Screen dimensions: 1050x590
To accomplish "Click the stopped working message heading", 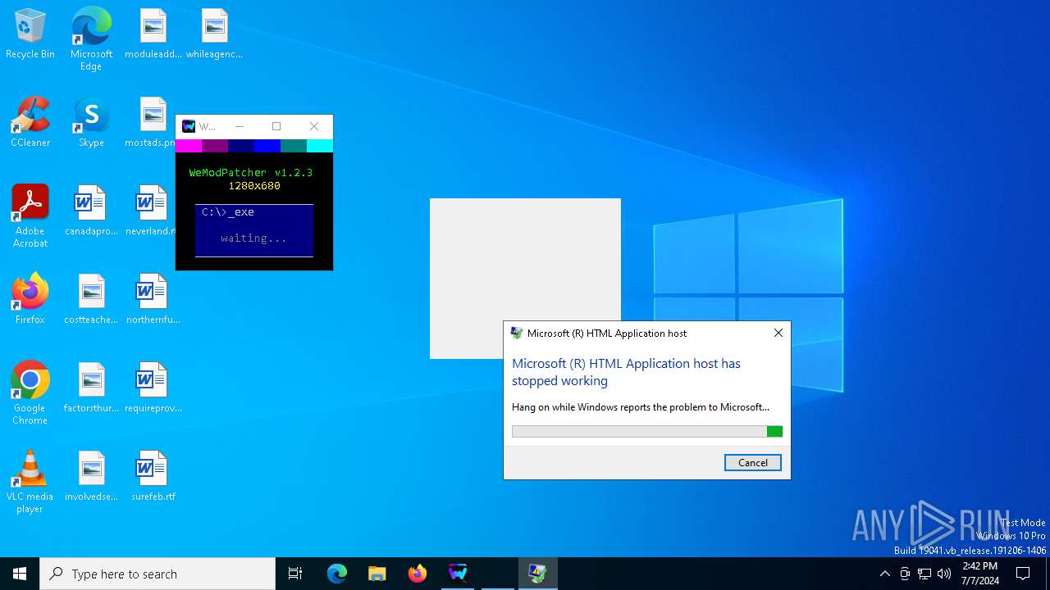I will coord(626,372).
